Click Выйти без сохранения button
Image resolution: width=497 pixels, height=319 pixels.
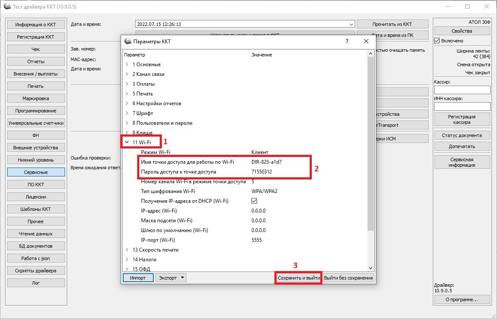click(x=348, y=278)
